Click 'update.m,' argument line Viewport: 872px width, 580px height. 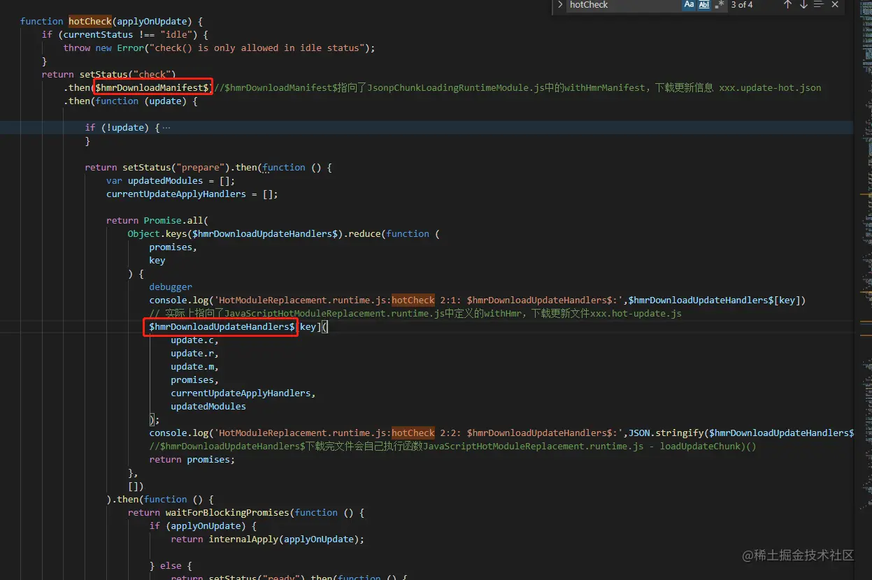194,367
